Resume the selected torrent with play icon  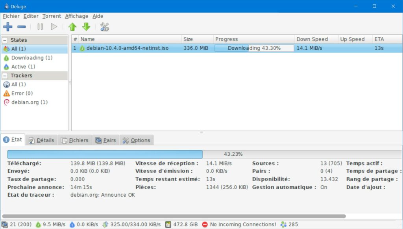tap(54, 26)
